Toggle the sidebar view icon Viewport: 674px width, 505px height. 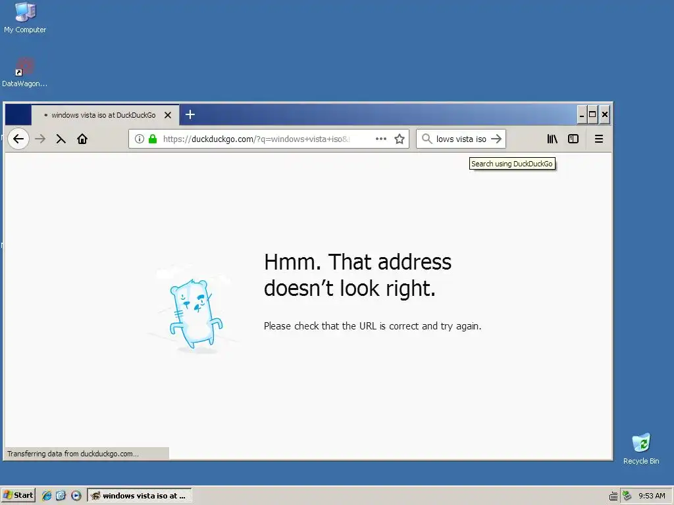pyautogui.click(x=573, y=139)
